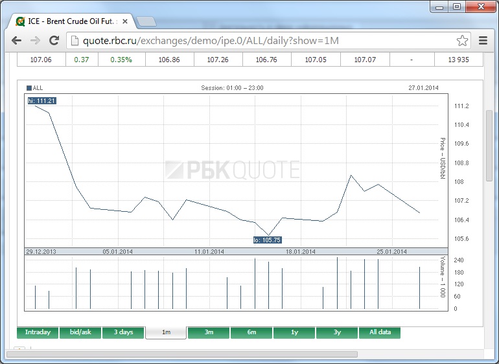Show the 3 days chart
This screenshot has height=364, width=499.
(x=123, y=332)
